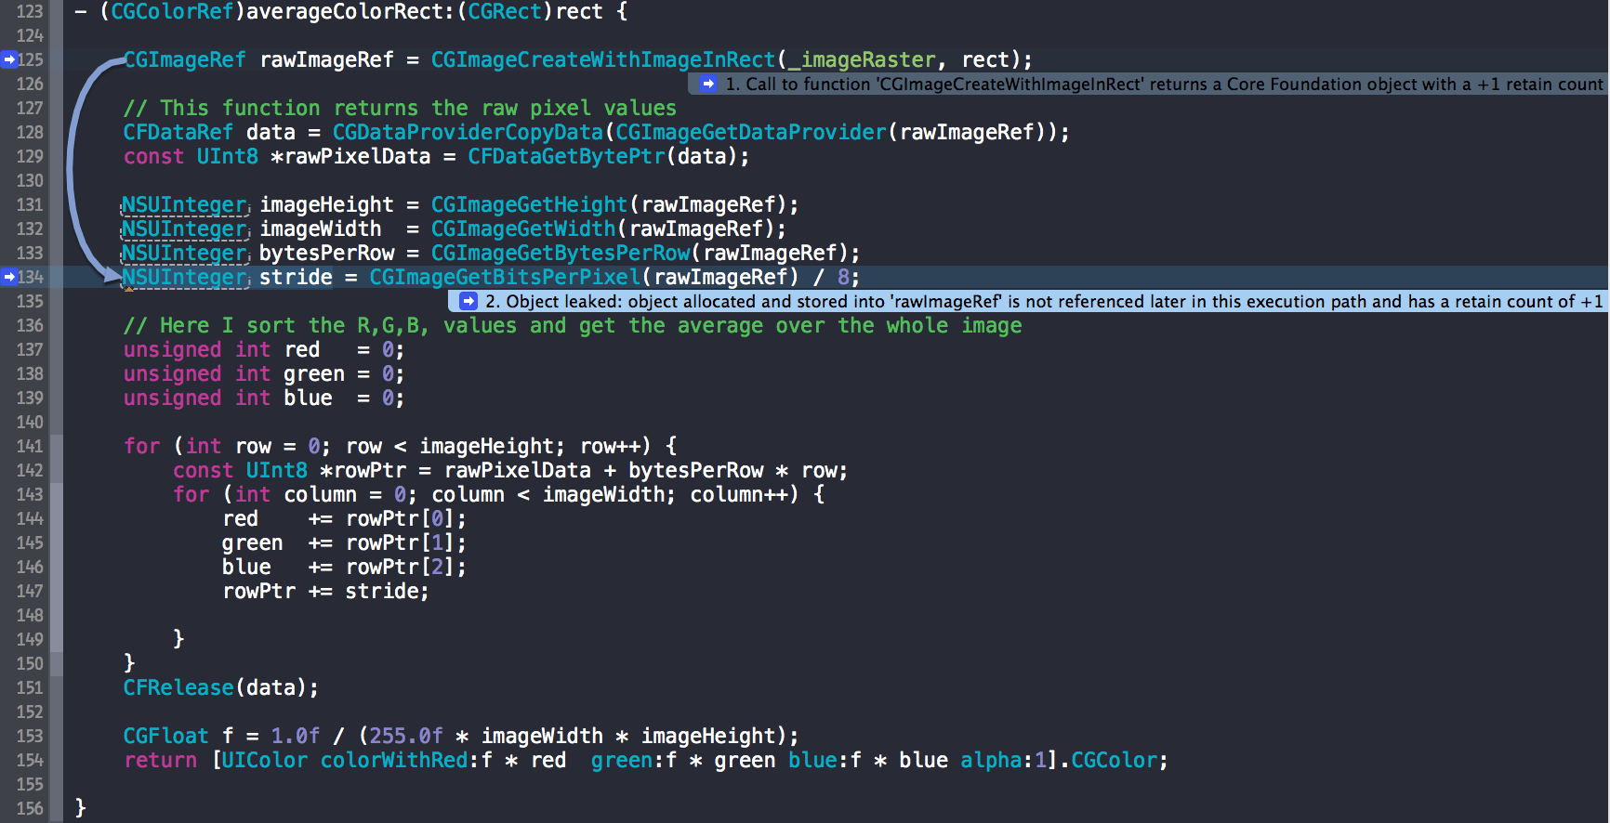Click the averageColorRect method name
The width and height of the screenshot is (1610, 823).
(x=344, y=11)
